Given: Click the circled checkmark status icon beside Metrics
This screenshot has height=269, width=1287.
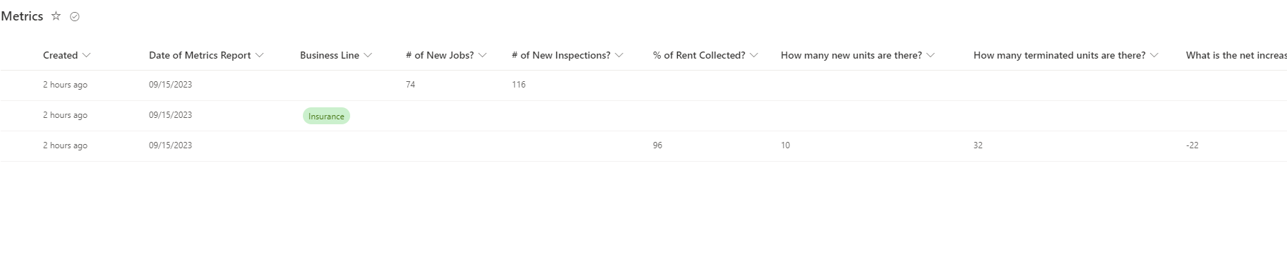Looking at the screenshot, I should (x=75, y=17).
